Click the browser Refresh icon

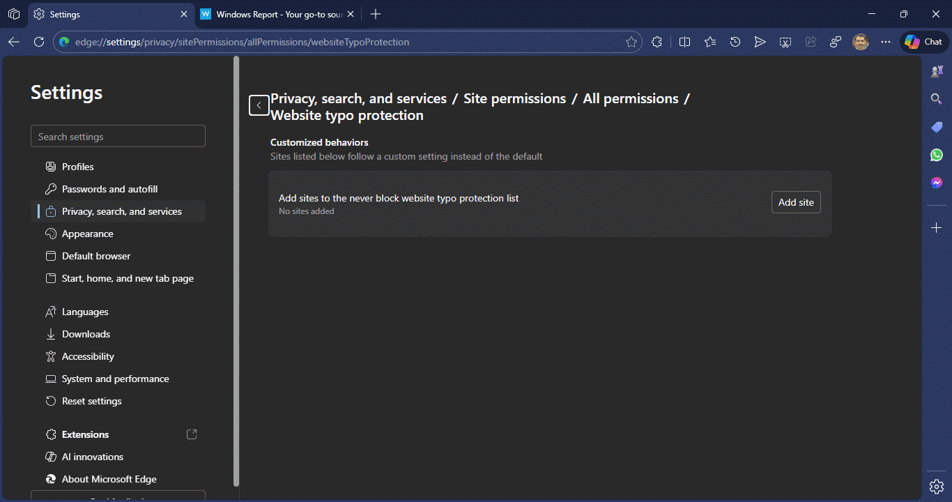(x=39, y=42)
